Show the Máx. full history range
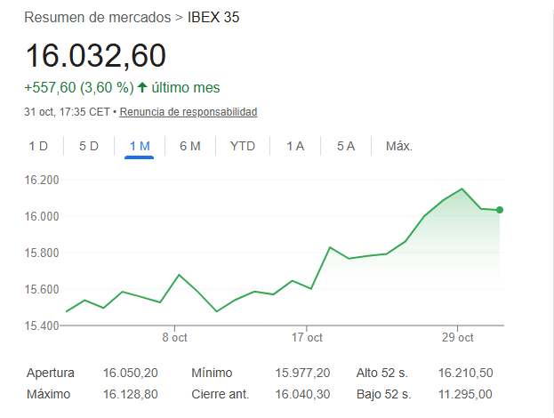This screenshot has height=418, width=554. pyautogui.click(x=399, y=146)
